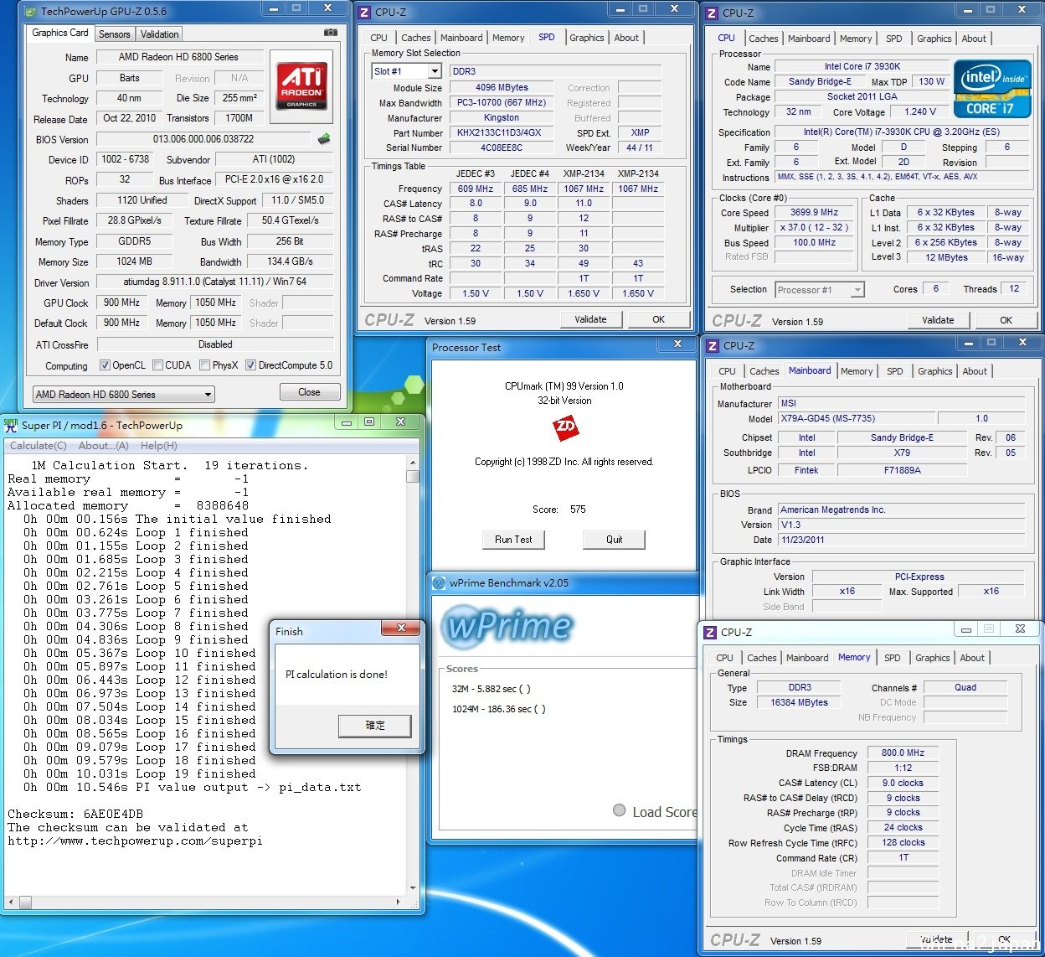Click Close button in GPU-Z
1045x957 pixels.
point(309,392)
